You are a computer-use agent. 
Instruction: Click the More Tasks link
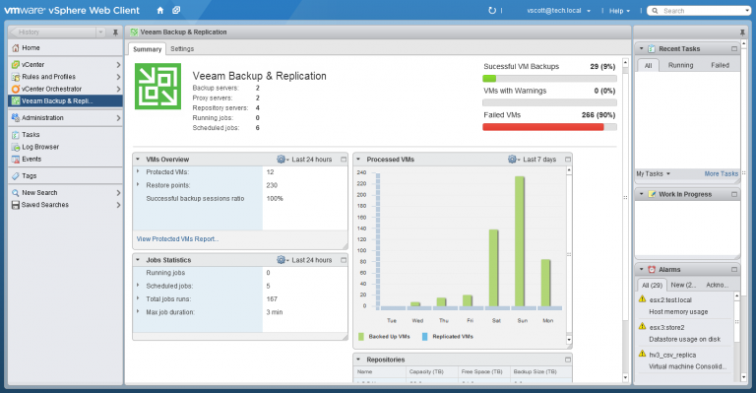coord(721,173)
